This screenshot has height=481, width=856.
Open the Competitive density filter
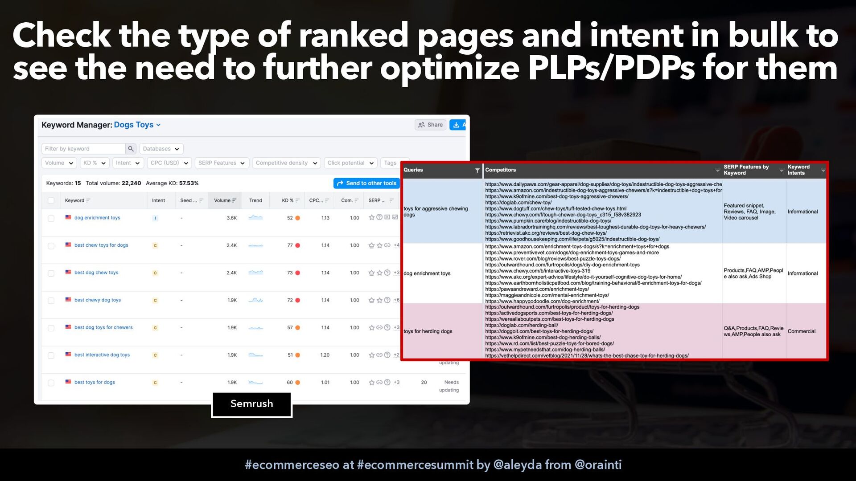coord(286,163)
